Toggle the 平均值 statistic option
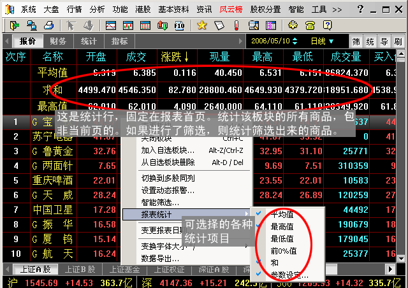The width and height of the screenshot is (408, 288). (282, 214)
